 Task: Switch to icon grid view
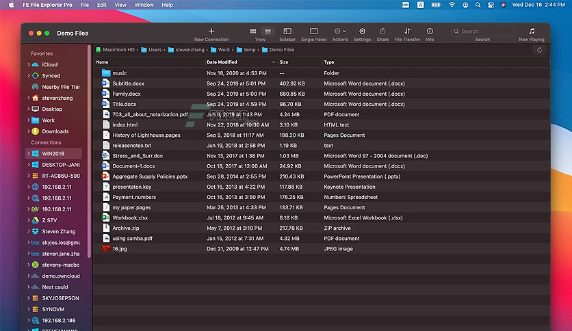pyautogui.click(x=252, y=31)
